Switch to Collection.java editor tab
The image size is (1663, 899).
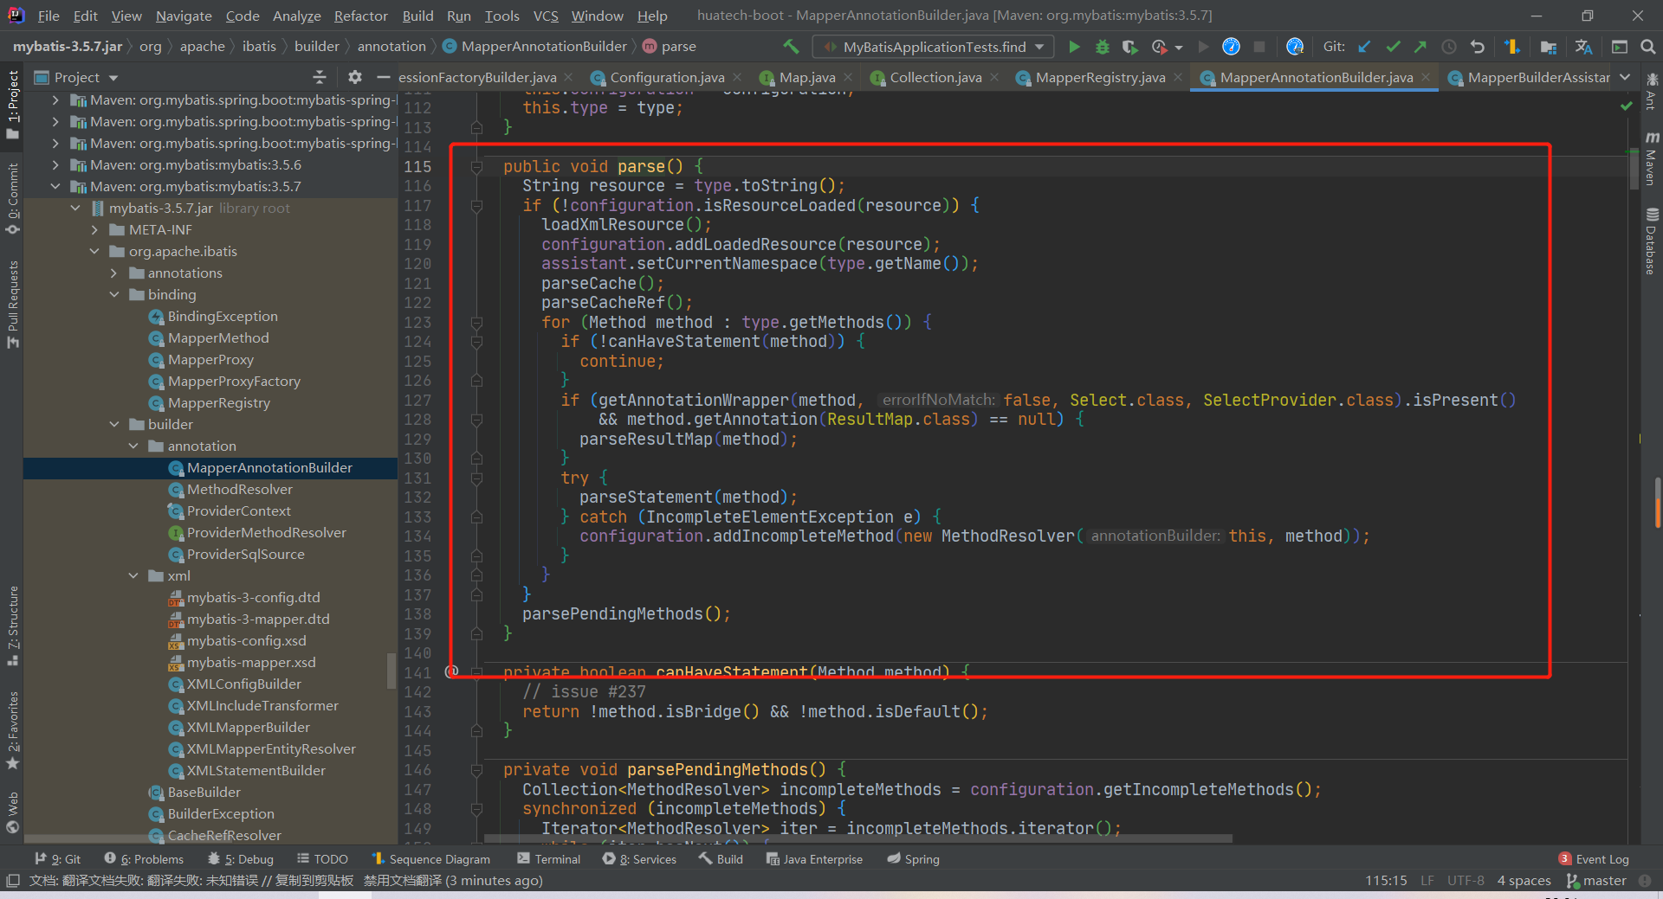[x=935, y=78]
